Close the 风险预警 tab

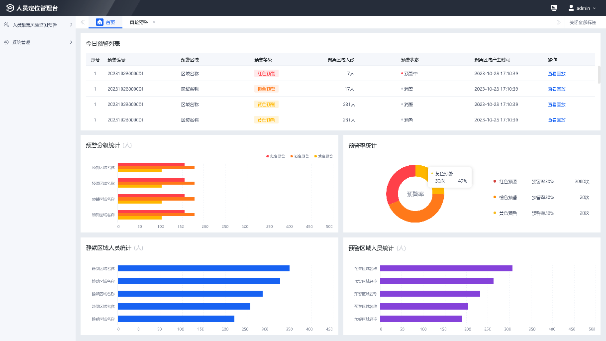pyautogui.click(x=154, y=22)
